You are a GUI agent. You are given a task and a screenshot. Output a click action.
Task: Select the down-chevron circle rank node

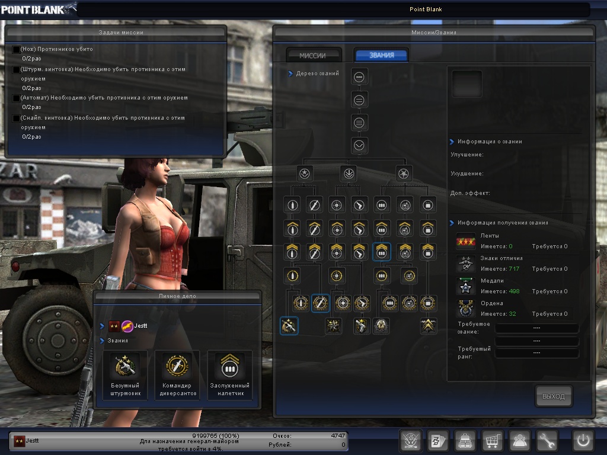(x=359, y=146)
